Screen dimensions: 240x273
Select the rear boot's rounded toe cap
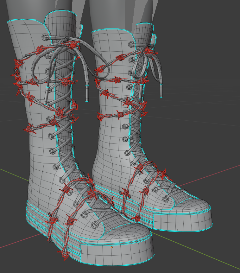192,207
